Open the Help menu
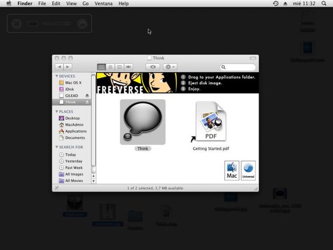Image resolution: width=333 pixels, height=250 pixels. point(123,3)
